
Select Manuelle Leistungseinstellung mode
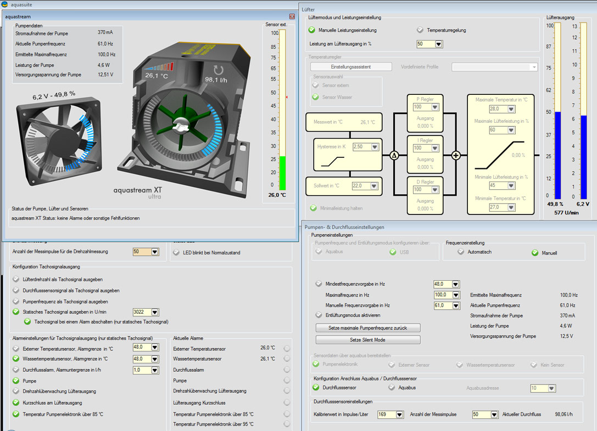click(x=311, y=30)
